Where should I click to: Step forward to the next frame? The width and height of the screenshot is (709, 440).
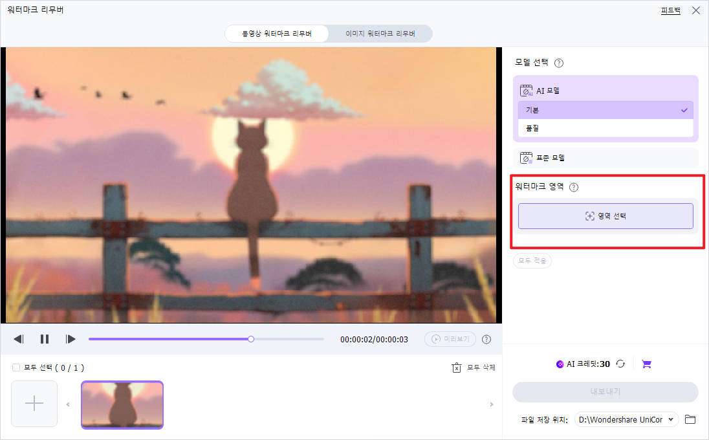70,338
